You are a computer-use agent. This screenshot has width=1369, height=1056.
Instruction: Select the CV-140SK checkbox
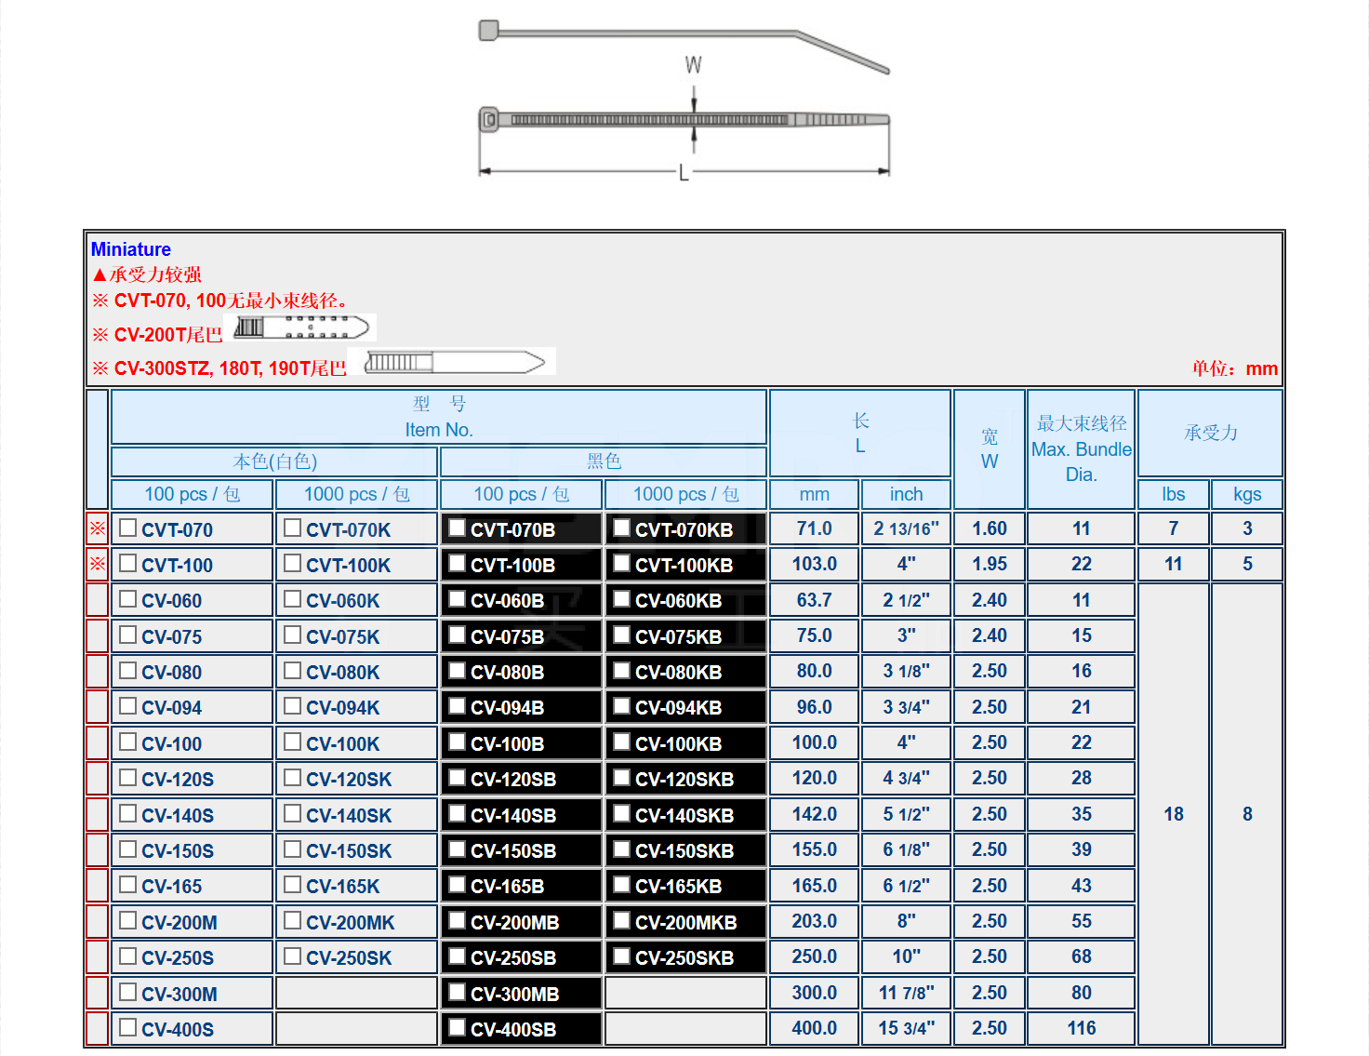[x=293, y=813]
